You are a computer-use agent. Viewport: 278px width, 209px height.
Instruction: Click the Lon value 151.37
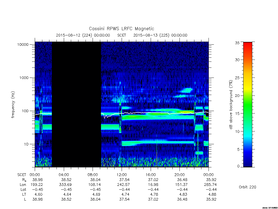(181, 185)
